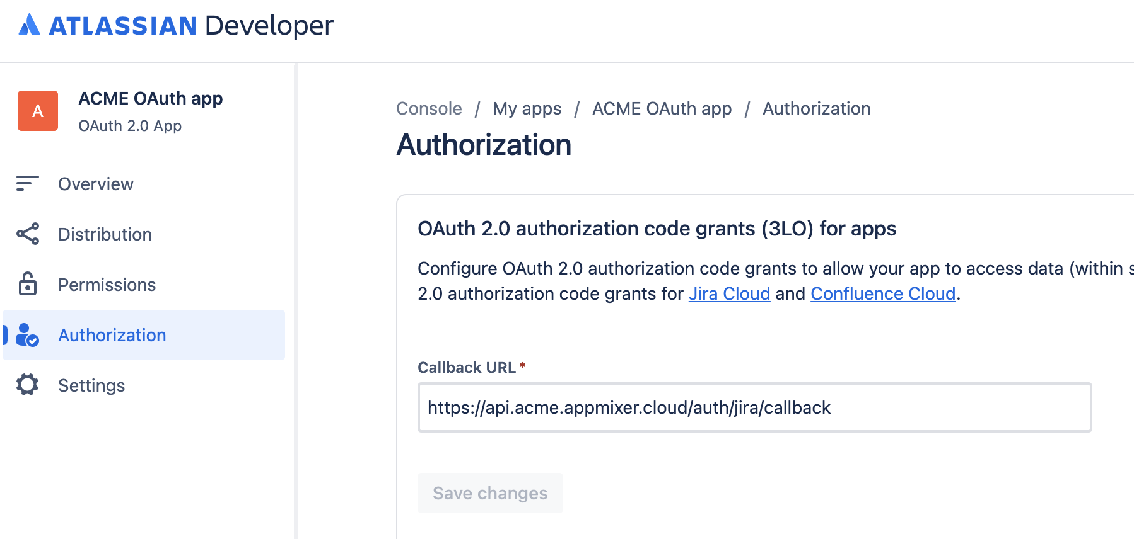
Task: Click the Distribution share icon
Action: point(28,234)
